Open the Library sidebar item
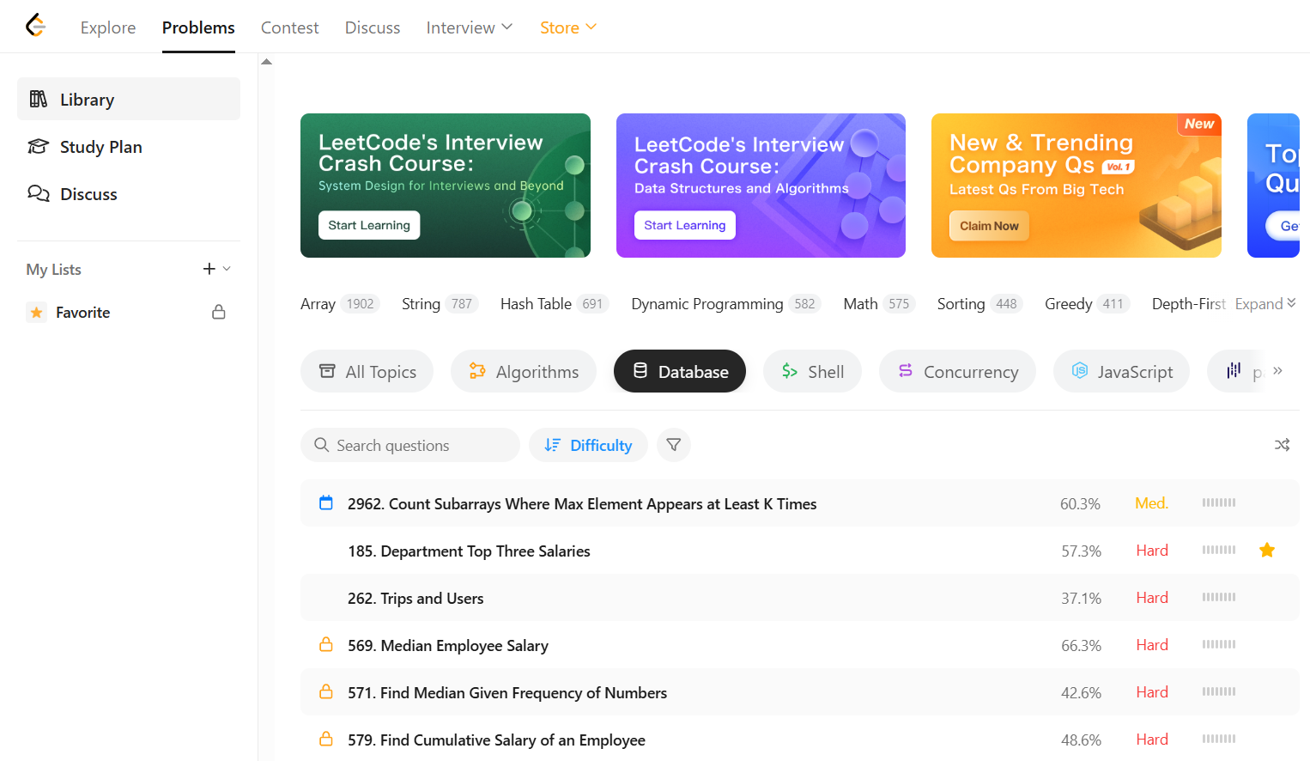The width and height of the screenshot is (1310, 761). coord(129,99)
